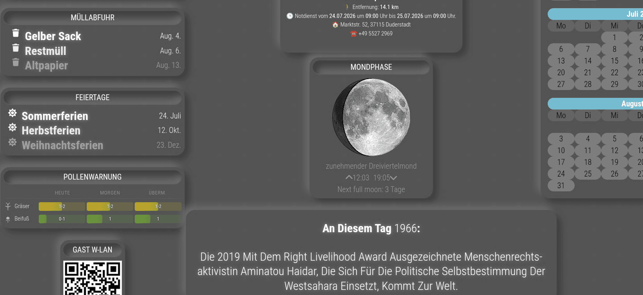Select August 19 in the calendar

[614, 162]
